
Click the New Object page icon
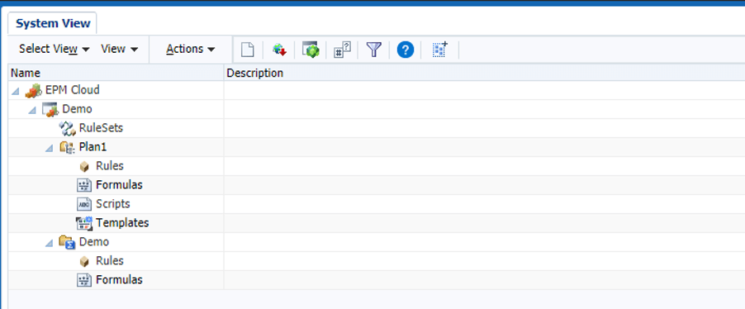click(x=248, y=50)
